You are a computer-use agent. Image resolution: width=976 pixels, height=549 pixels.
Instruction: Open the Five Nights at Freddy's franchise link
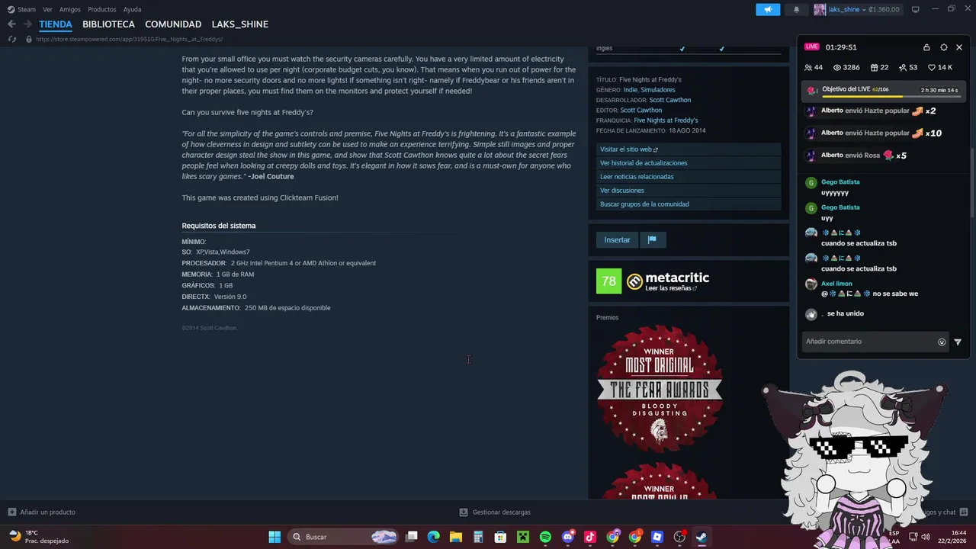click(x=666, y=120)
